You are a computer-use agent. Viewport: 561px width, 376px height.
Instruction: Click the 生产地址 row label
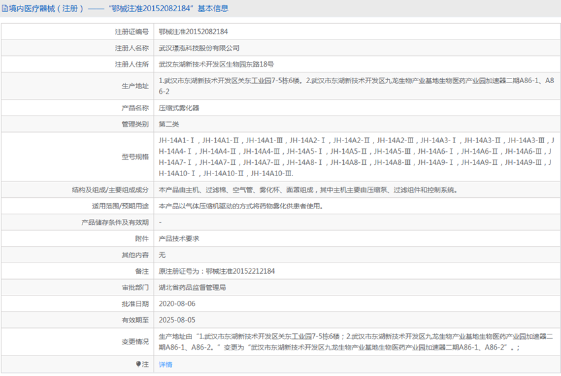tap(135, 86)
